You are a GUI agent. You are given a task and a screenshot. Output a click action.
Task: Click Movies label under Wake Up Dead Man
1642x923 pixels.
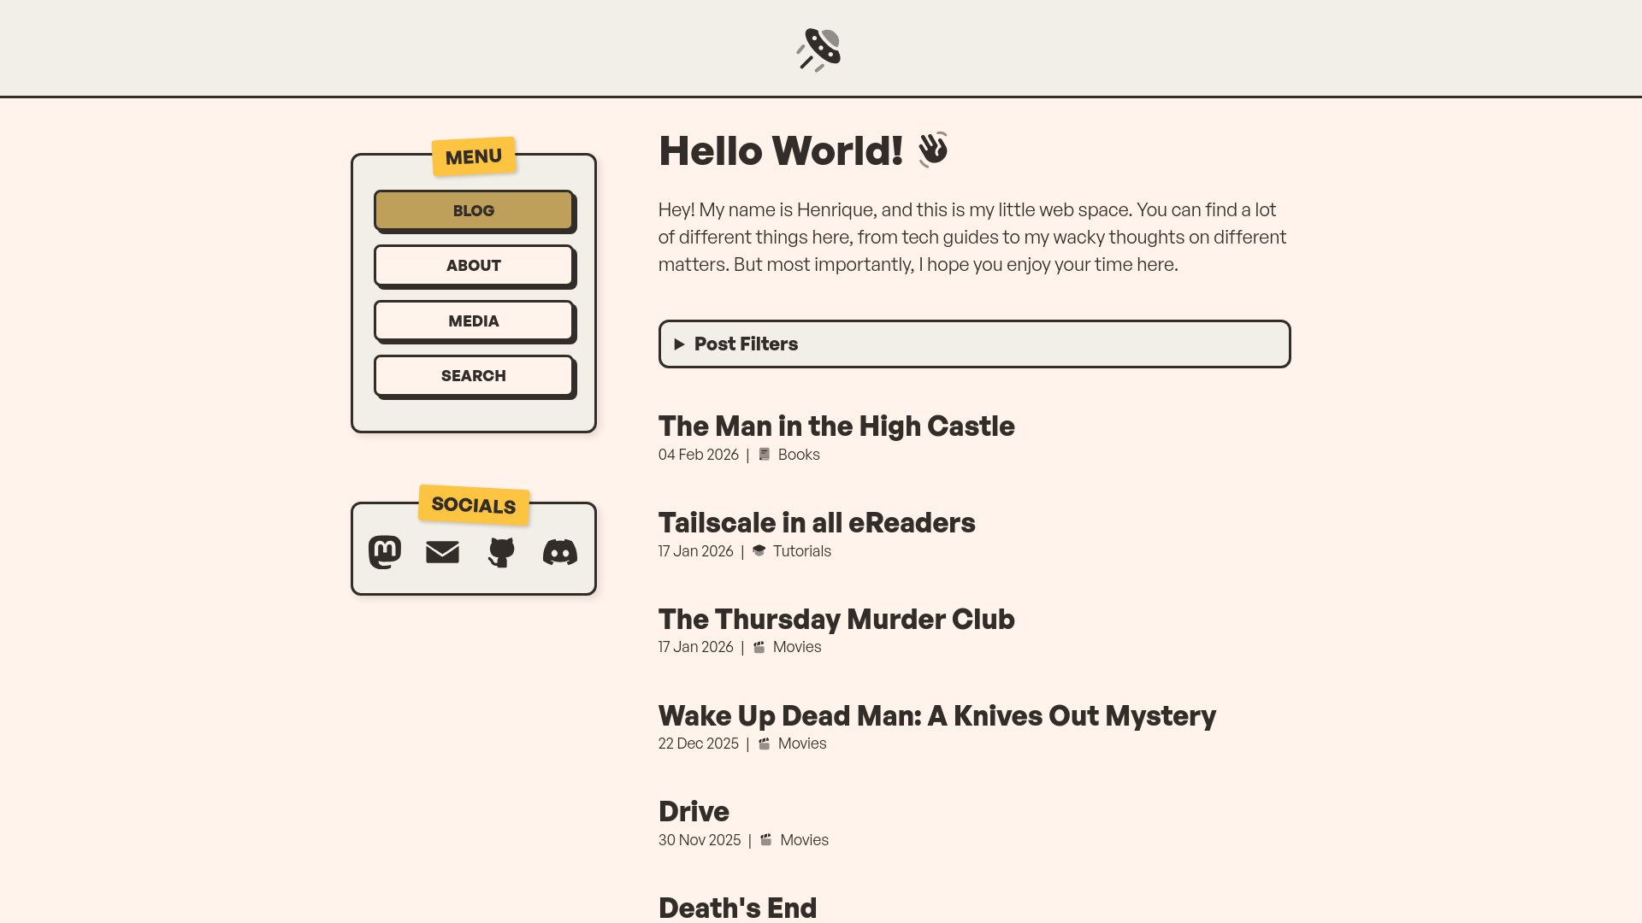coord(802,744)
